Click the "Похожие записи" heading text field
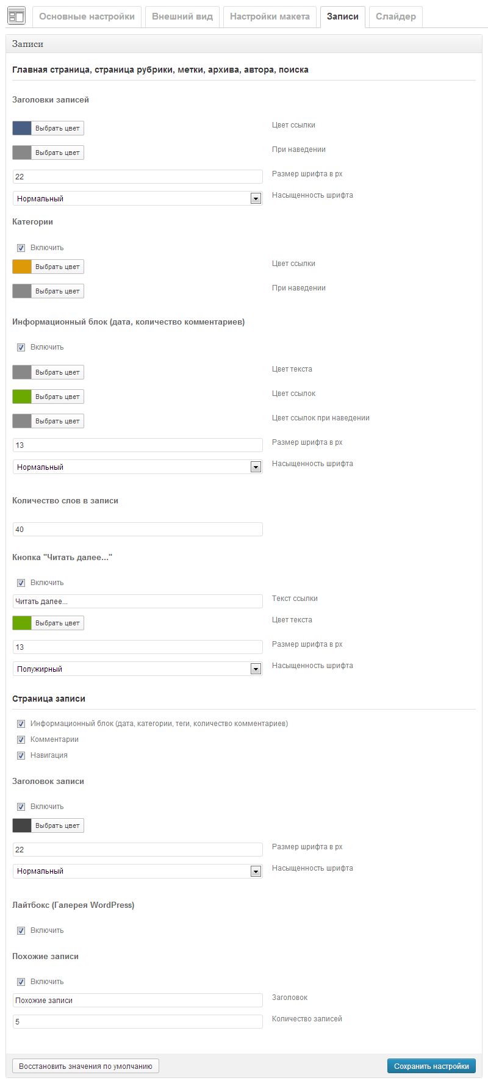 tap(137, 1000)
